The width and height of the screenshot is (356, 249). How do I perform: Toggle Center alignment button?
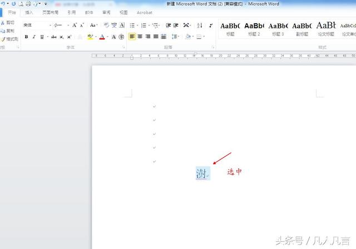coord(140,37)
